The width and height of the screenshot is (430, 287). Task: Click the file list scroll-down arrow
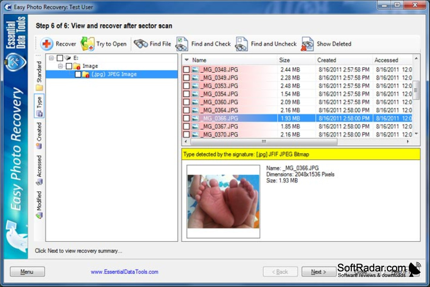416,134
